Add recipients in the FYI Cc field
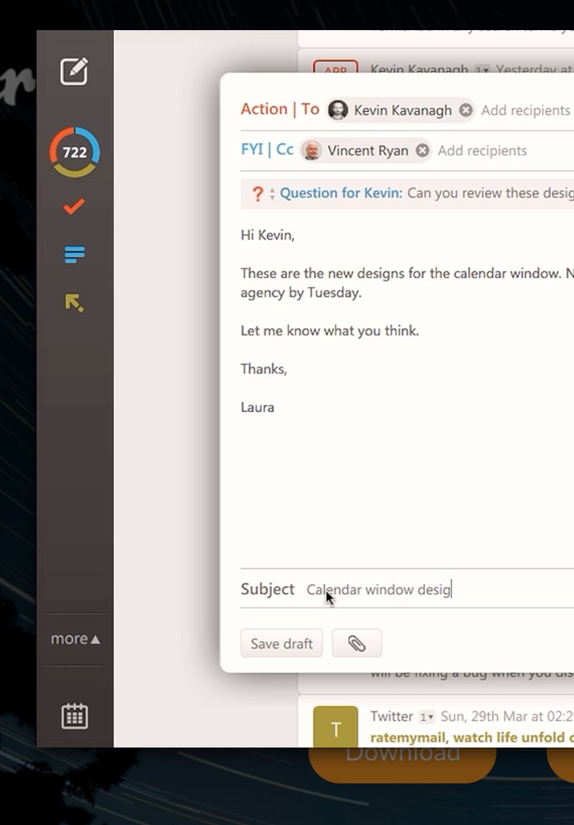This screenshot has width=574, height=825. coord(482,151)
